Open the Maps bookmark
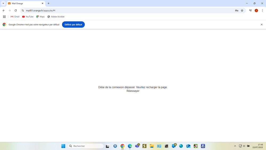Screen dimensions: 266x150 point(40,17)
